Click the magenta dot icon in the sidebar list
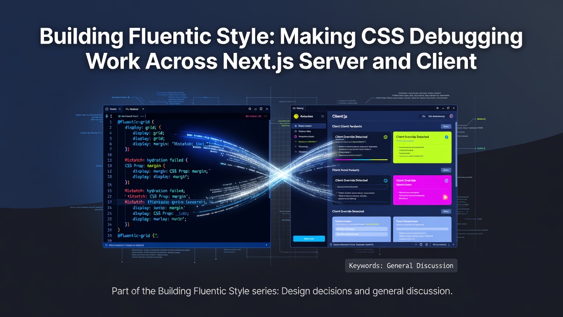The height and width of the screenshot is (317, 563). click(x=295, y=136)
